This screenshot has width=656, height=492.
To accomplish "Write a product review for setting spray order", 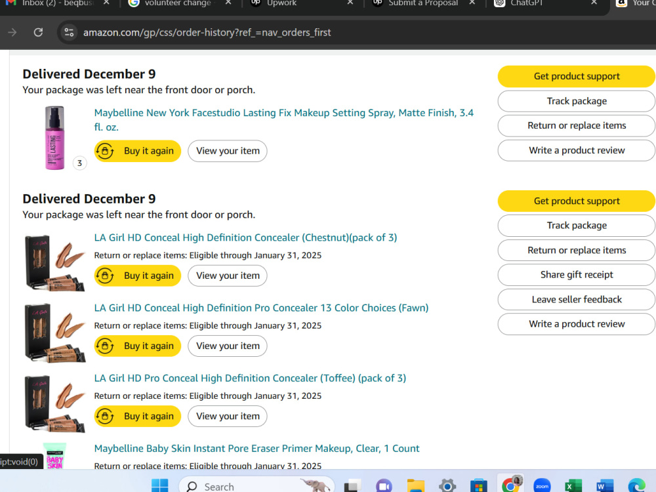I will [x=577, y=150].
